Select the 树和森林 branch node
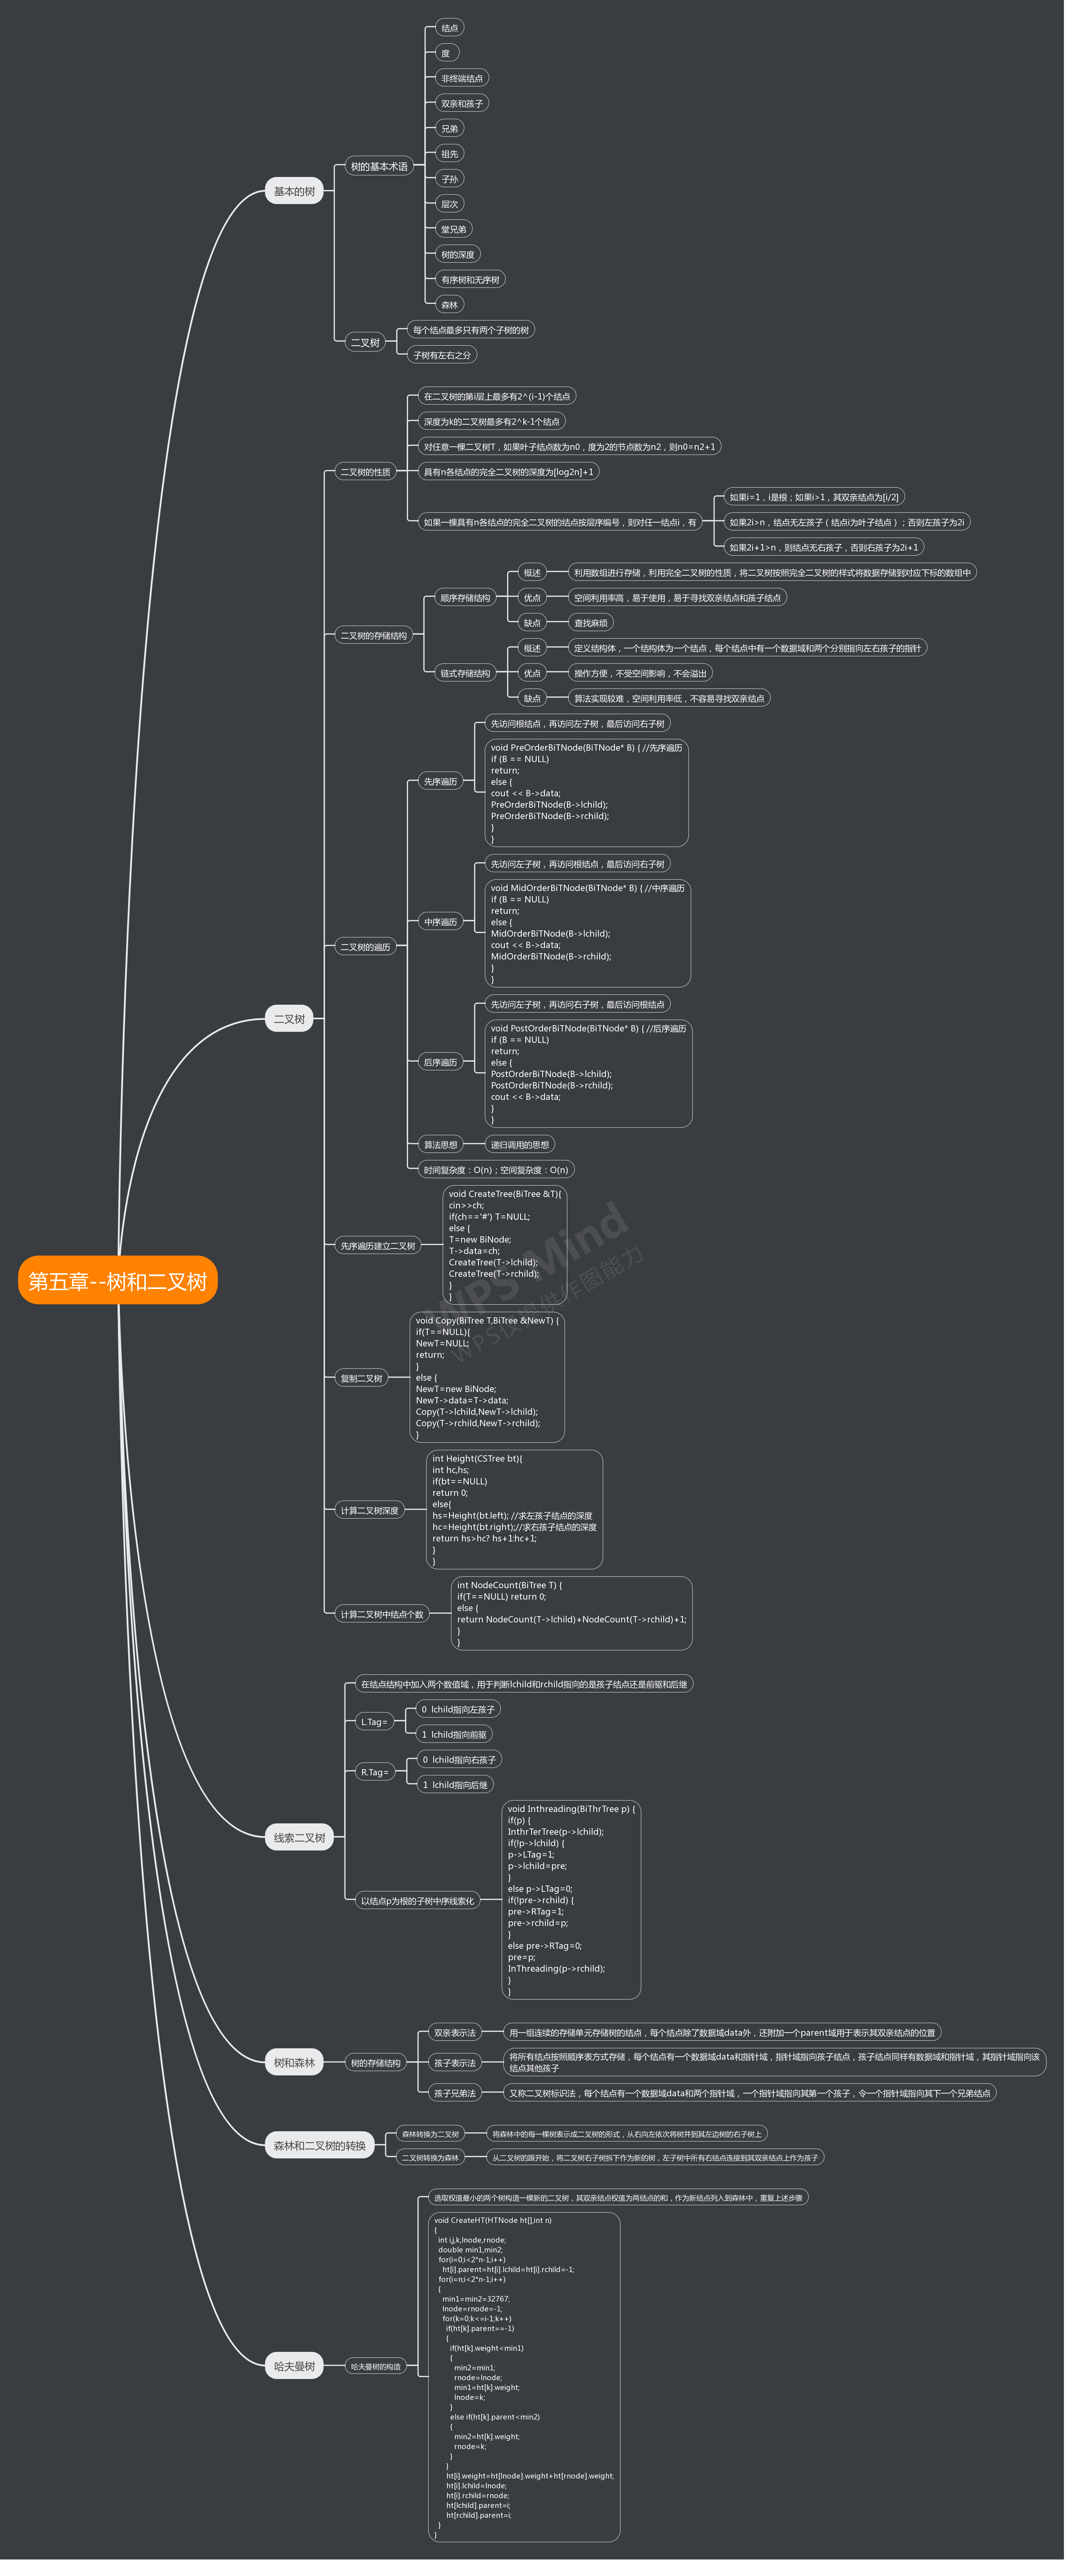This screenshot has width=1071, height=2576. coord(294,2062)
